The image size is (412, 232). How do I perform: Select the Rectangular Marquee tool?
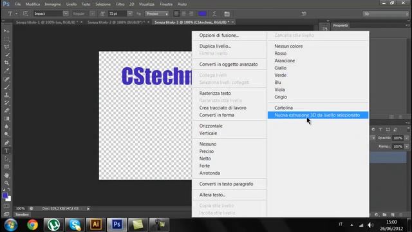[x=6, y=39]
